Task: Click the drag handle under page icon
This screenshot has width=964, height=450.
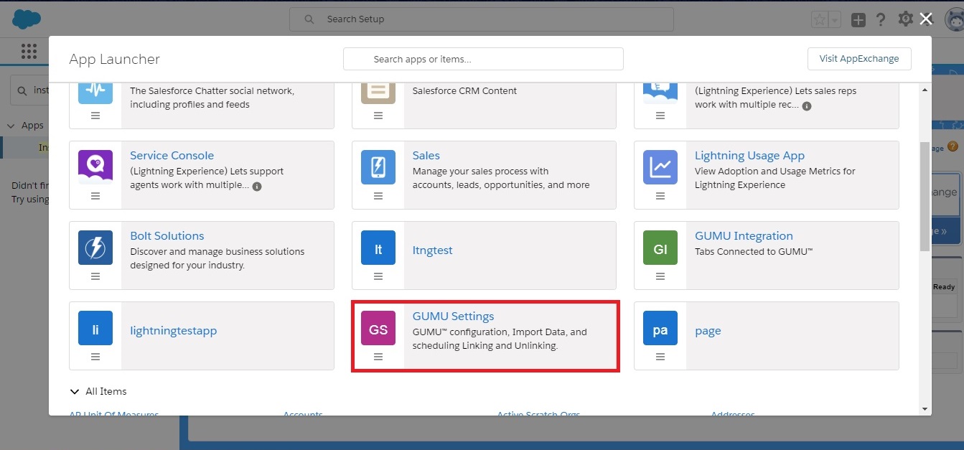Action: (x=660, y=357)
